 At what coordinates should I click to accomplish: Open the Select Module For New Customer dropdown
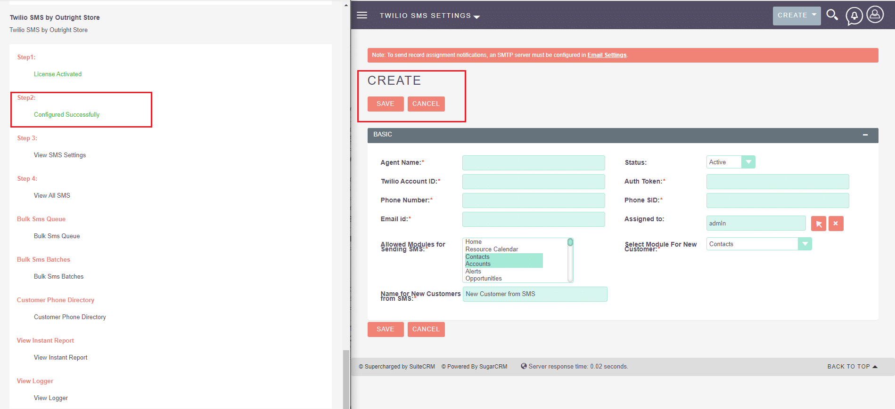759,244
